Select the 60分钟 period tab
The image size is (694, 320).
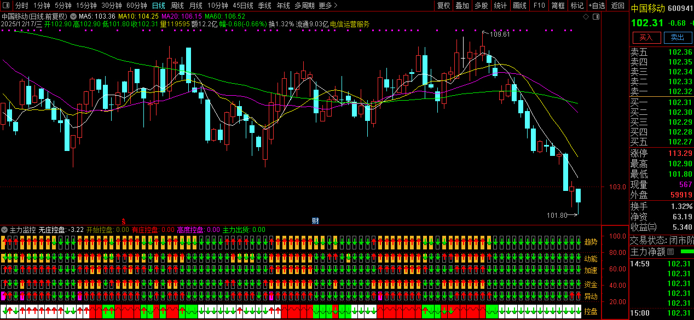point(137,5)
